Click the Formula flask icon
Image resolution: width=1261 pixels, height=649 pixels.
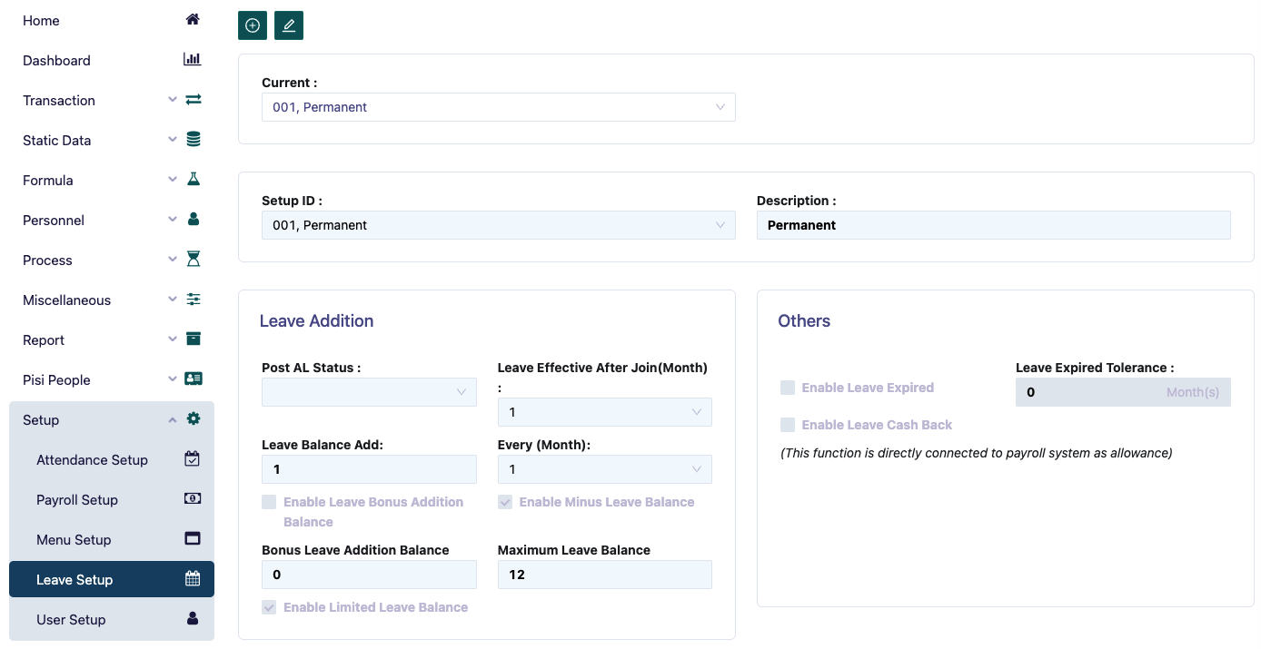pos(193,180)
